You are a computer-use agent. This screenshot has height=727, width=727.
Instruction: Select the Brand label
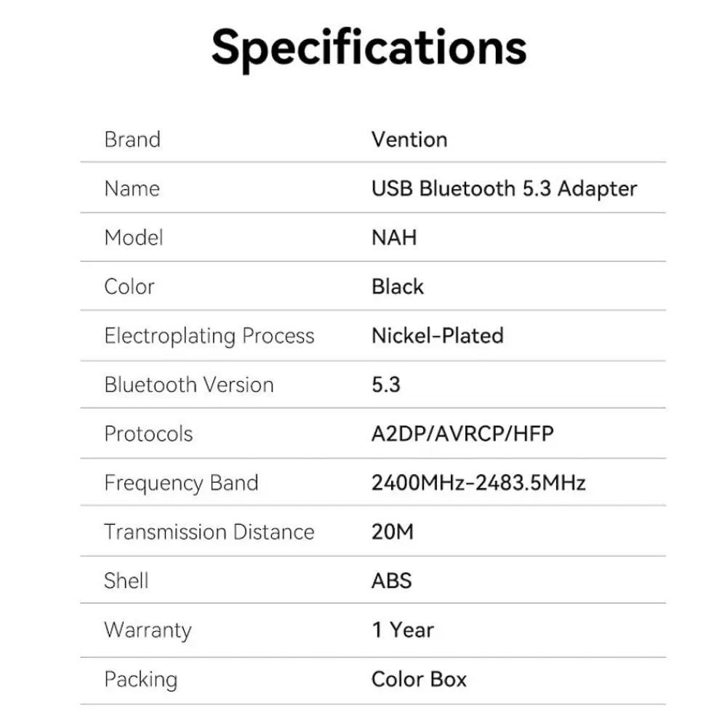(x=132, y=140)
